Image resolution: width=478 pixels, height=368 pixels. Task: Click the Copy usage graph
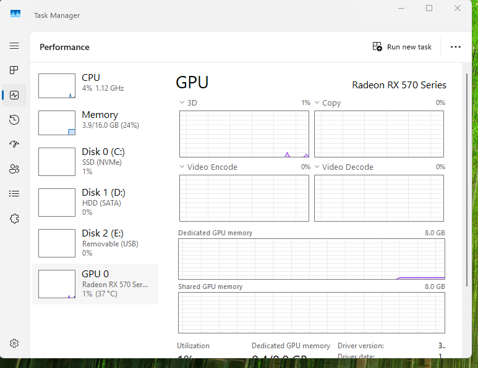(x=379, y=134)
